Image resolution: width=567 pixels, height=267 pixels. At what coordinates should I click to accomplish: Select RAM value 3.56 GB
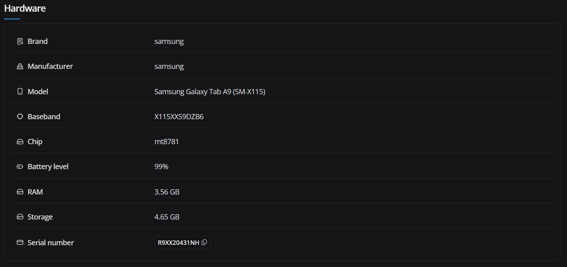pyautogui.click(x=167, y=192)
